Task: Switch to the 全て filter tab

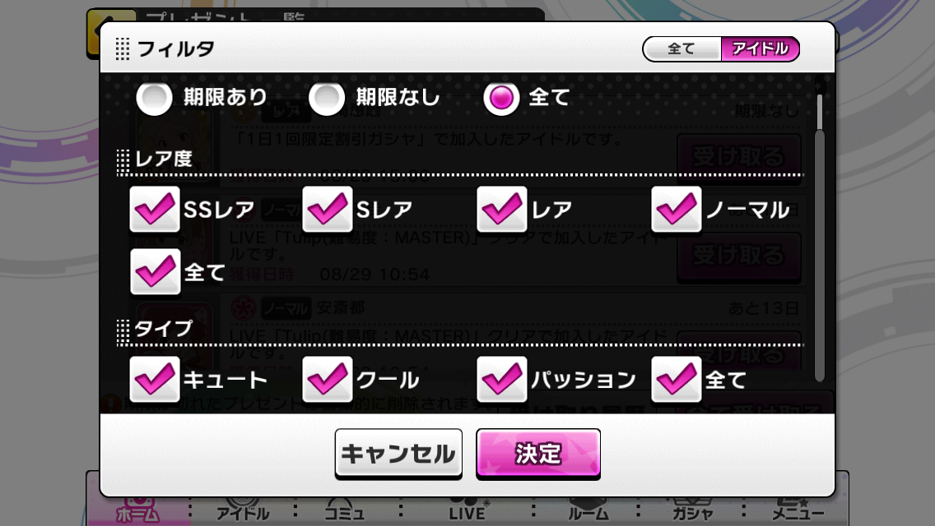Action: pyautogui.click(x=682, y=48)
